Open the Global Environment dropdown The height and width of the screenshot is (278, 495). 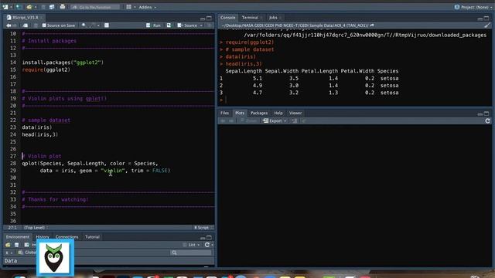point(28,253)
